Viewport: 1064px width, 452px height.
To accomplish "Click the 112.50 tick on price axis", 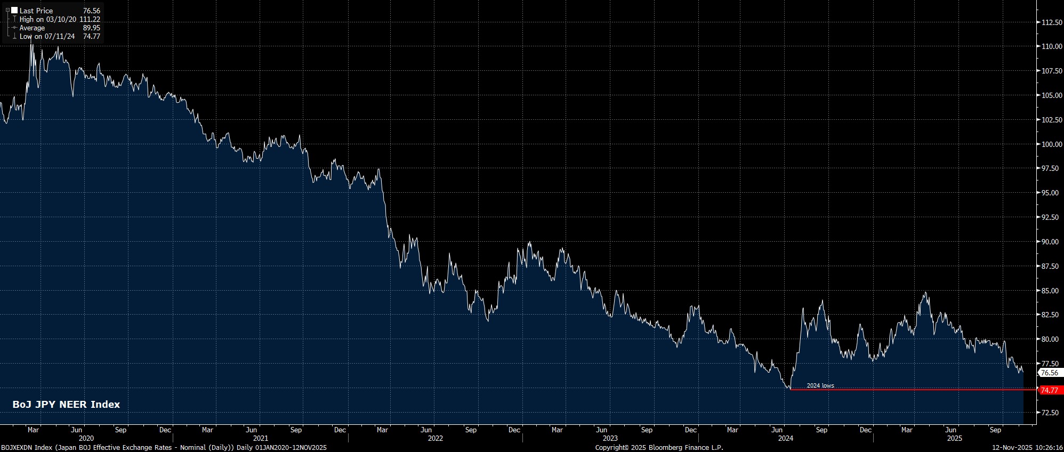I will [1049, 22].
